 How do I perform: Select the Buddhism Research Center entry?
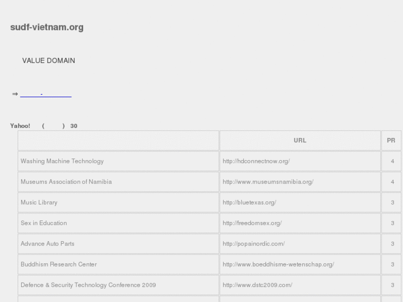pos(58,264)
